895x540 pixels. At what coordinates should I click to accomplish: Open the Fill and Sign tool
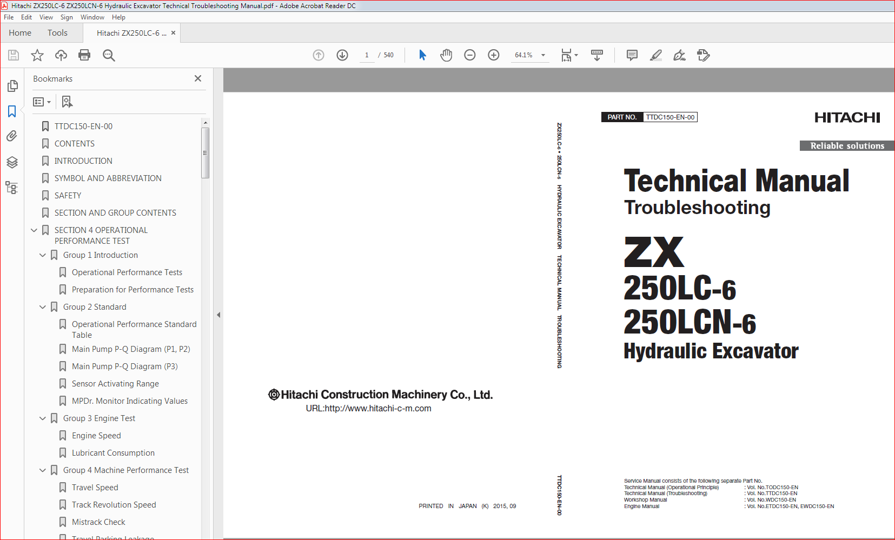pos(680,55)
